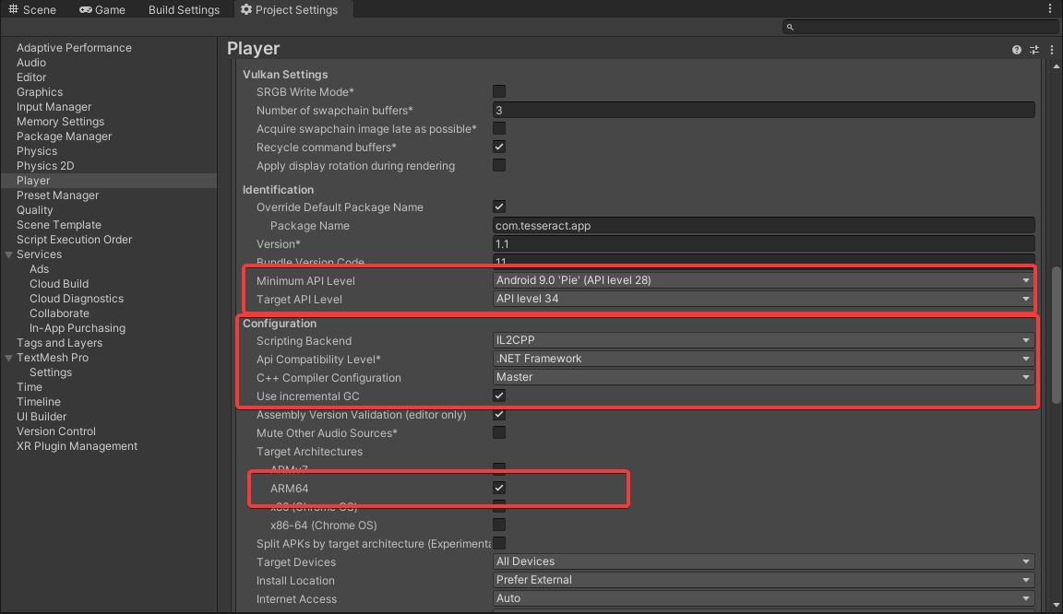
Task: Open the window options kebab menu
Action: coord(1050,9)
